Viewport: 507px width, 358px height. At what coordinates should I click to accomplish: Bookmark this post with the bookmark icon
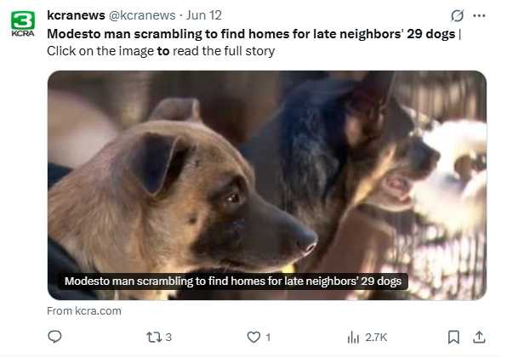(x=453, y=337)
